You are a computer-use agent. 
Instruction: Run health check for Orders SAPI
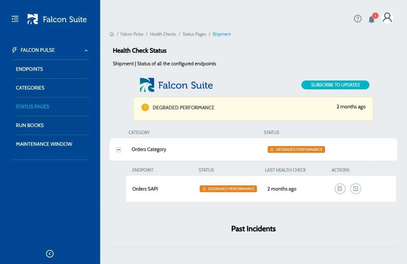[355, 189]
